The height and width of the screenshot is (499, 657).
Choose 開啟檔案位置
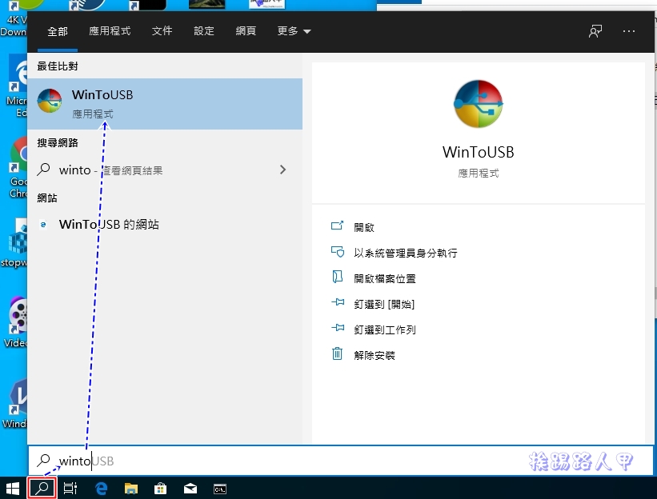pyautogui.click(x=385, y=278)
